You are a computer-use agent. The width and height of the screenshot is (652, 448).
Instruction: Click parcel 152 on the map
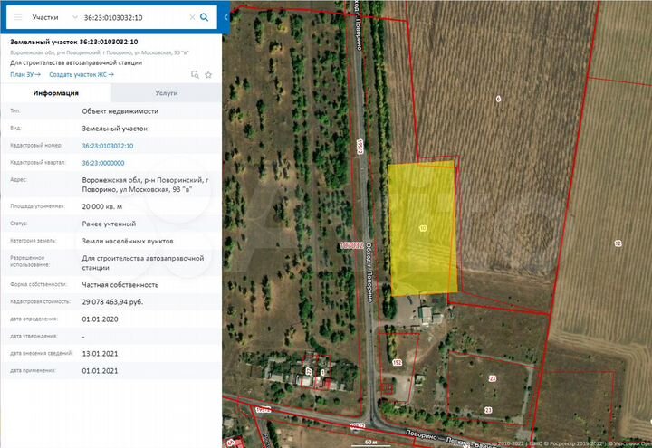click(x=397, y=362)
